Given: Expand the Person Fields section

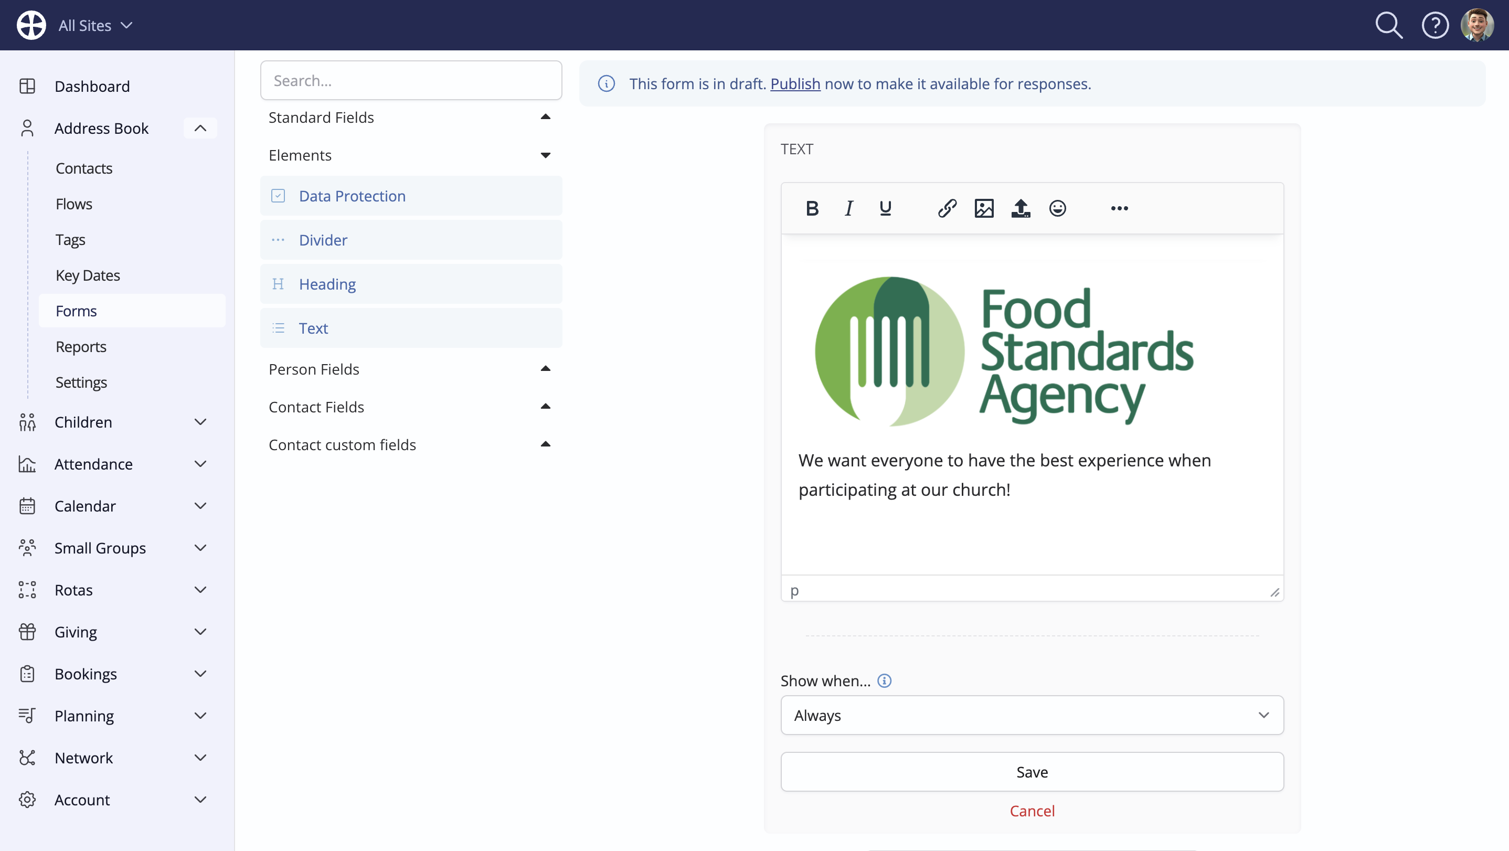Looking at the screenshot, I should coord(411,369).
